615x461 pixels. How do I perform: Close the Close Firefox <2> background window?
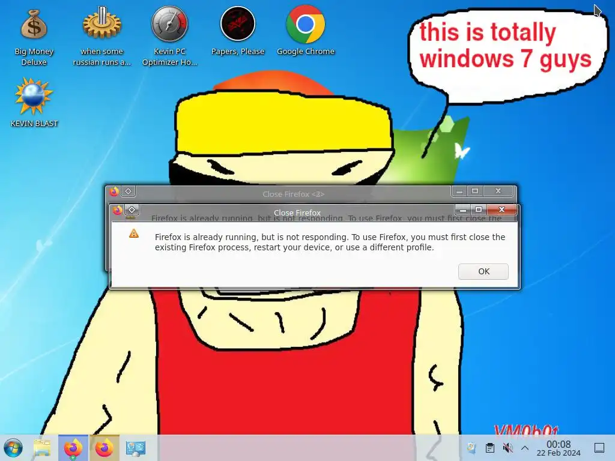tap(498, 191)
